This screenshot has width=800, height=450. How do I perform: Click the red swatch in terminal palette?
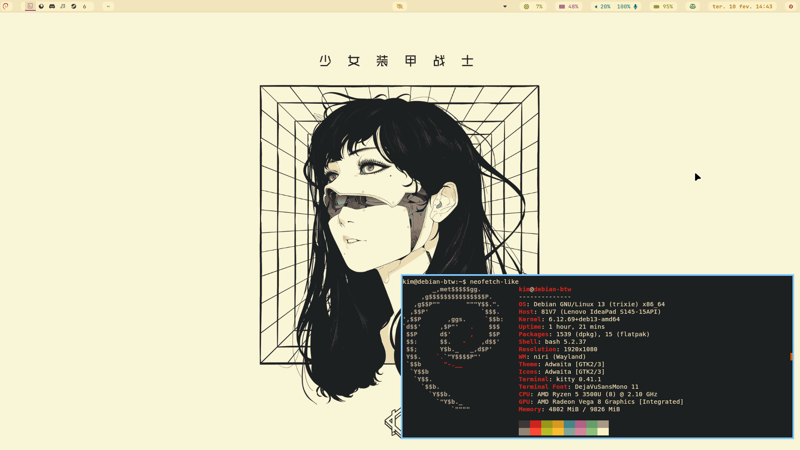coord(535,424)
